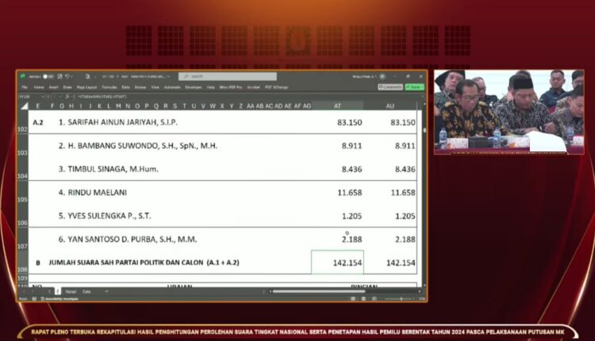Click the Select All corner triangle

(x=24, y=105)
